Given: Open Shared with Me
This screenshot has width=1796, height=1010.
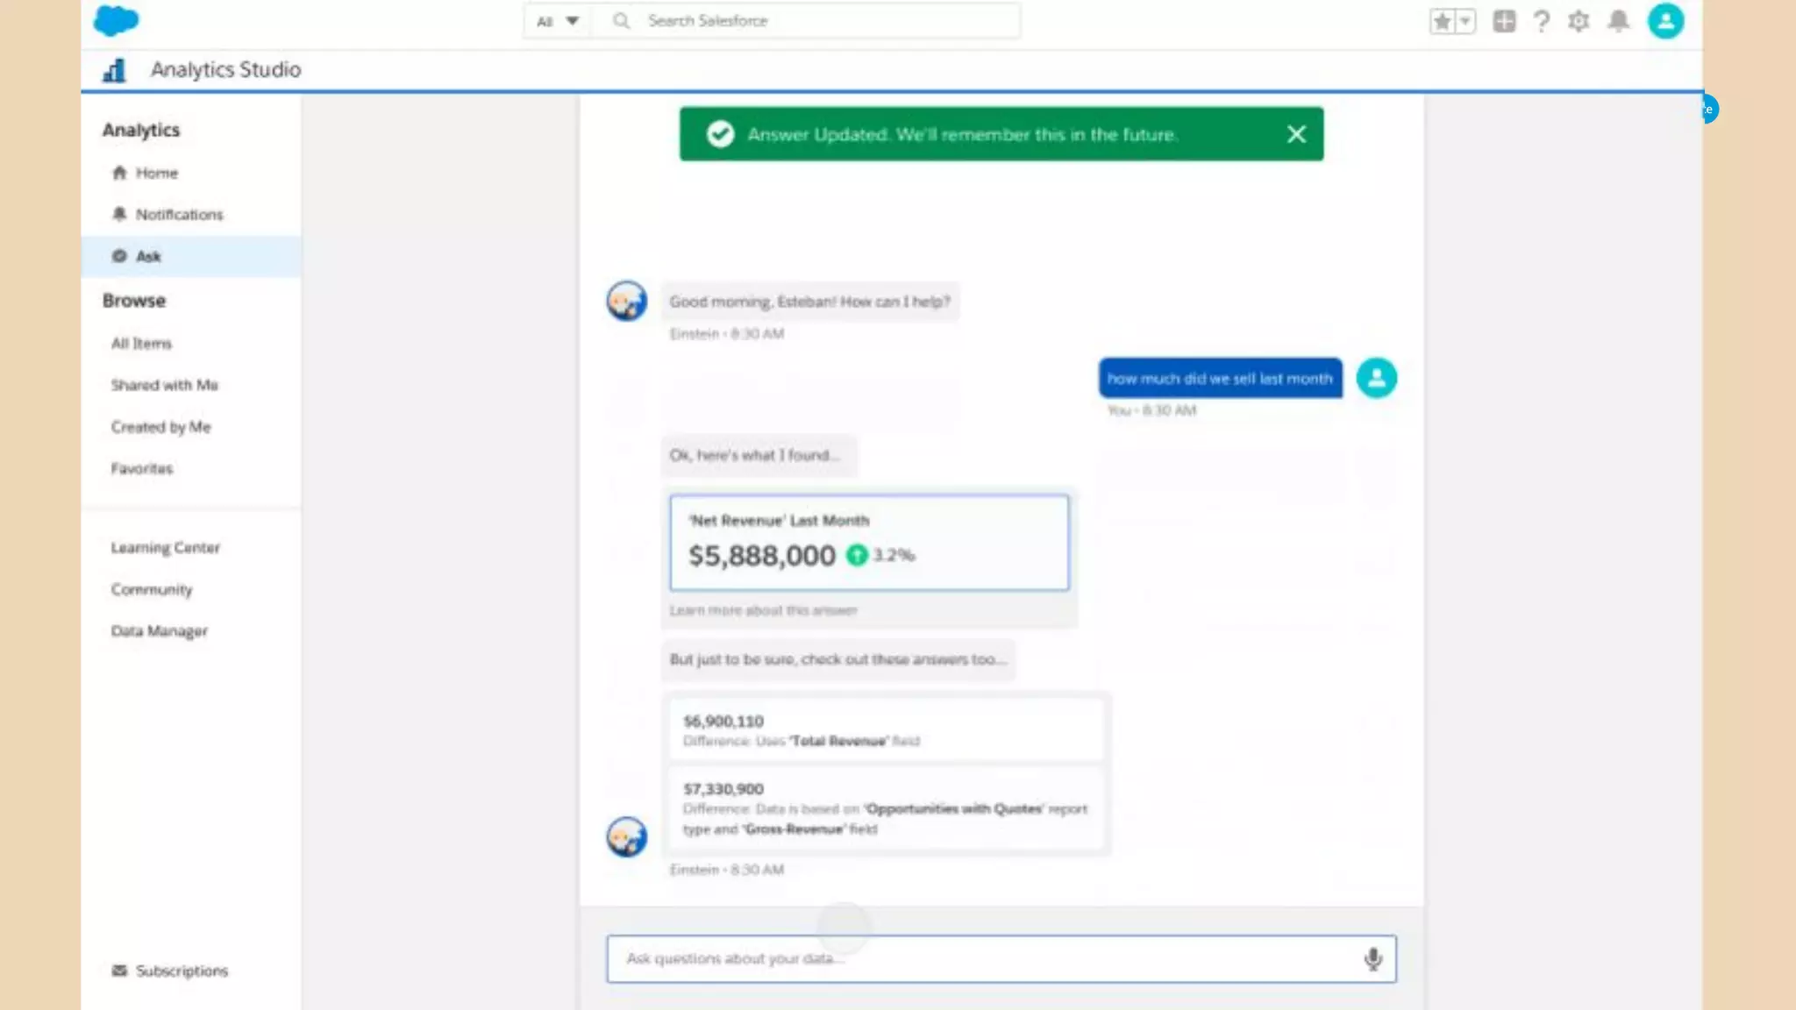Looking at the screenshot, I should [x=164, y=385].
